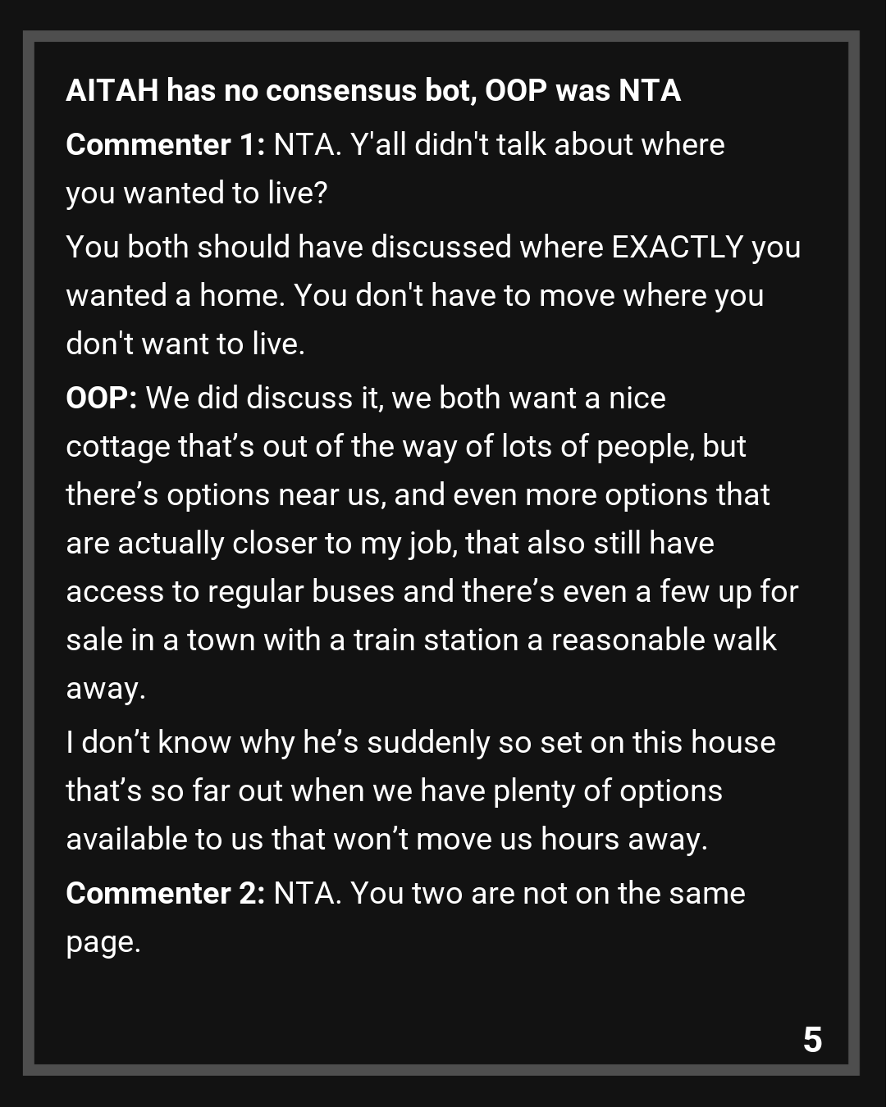This screenshot has height=1107, width=886.
Task: Click the page number 5
Action: tap(812, 1040)
